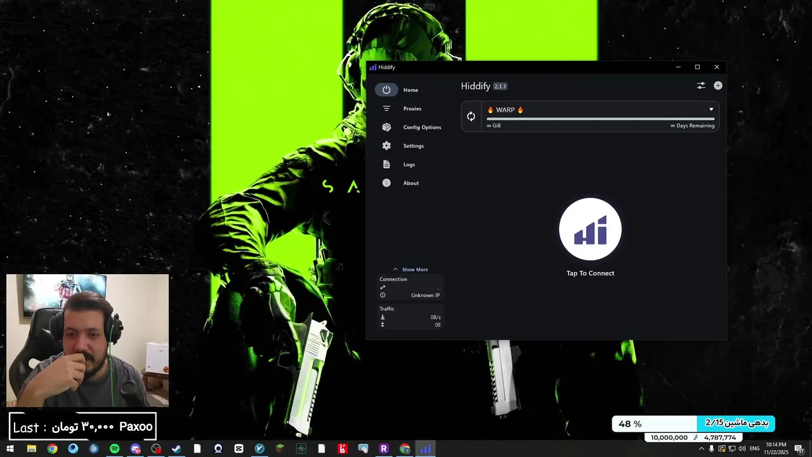The height and width of the screenshot is (457, 812).
Task: Open the notification center icon
Action: point(799,449)
